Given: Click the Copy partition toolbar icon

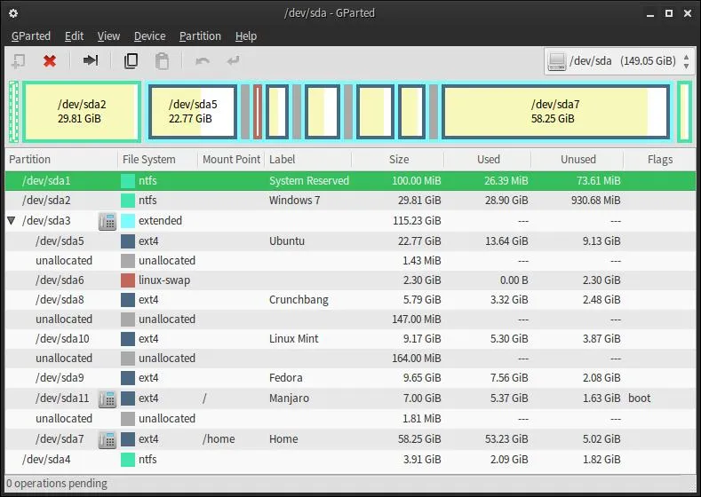Looking at the screenshot, I should tap(131, 60).
